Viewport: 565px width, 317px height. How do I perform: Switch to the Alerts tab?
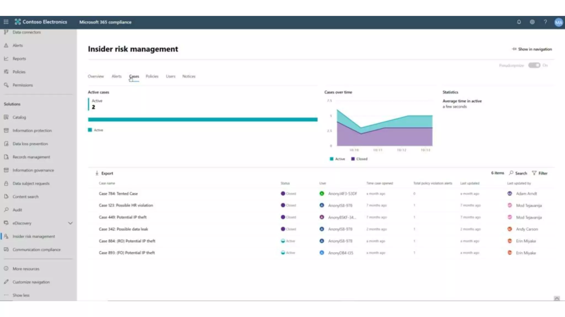(x=116, y=76)
